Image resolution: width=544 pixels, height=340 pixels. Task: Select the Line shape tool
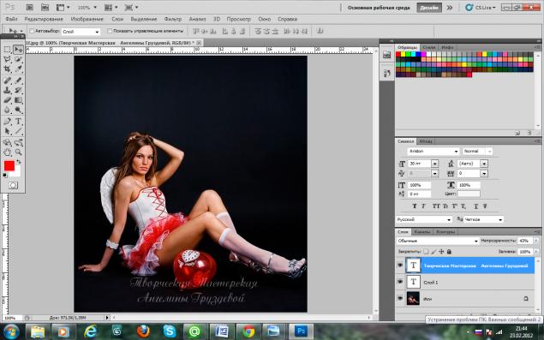tap(18, 131)
